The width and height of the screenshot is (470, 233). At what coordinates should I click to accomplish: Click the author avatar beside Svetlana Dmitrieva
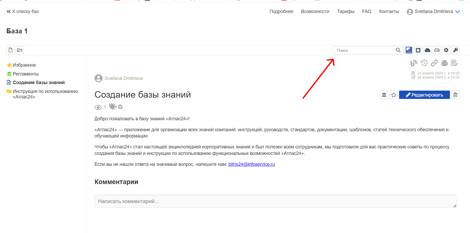tap(99, 78)
